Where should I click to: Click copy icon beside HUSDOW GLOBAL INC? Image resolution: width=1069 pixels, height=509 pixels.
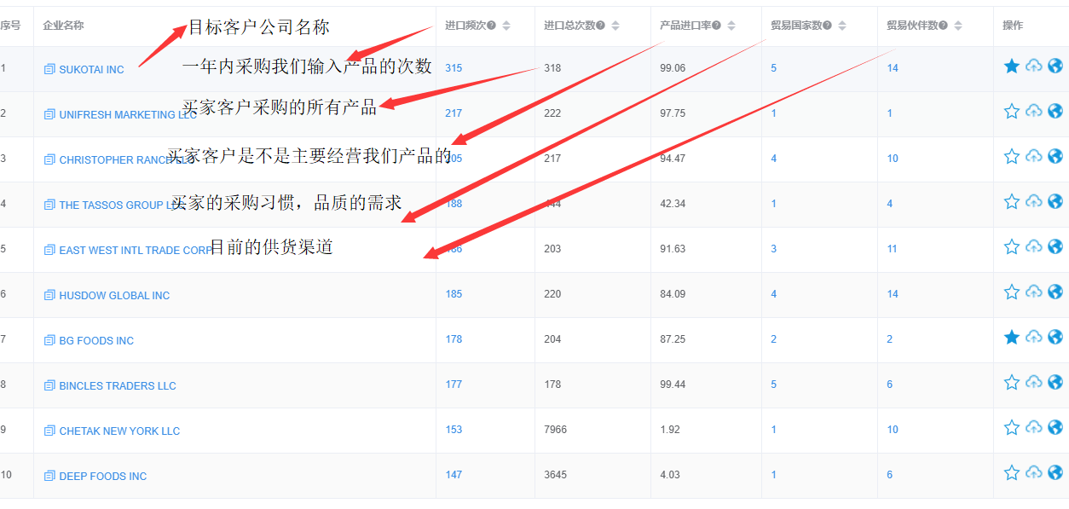(49, 295)
